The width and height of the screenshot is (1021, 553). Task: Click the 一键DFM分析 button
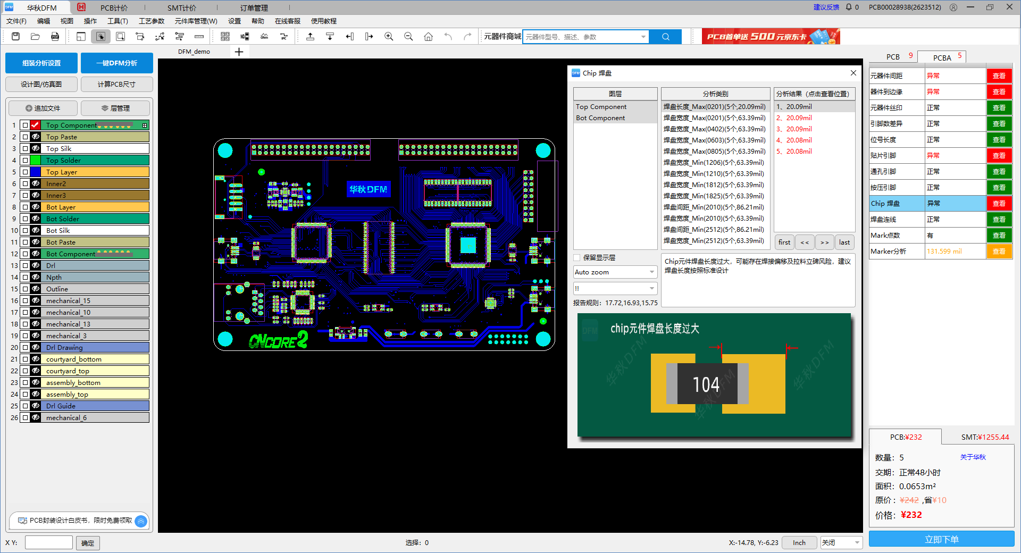click(x=116, y=63)
